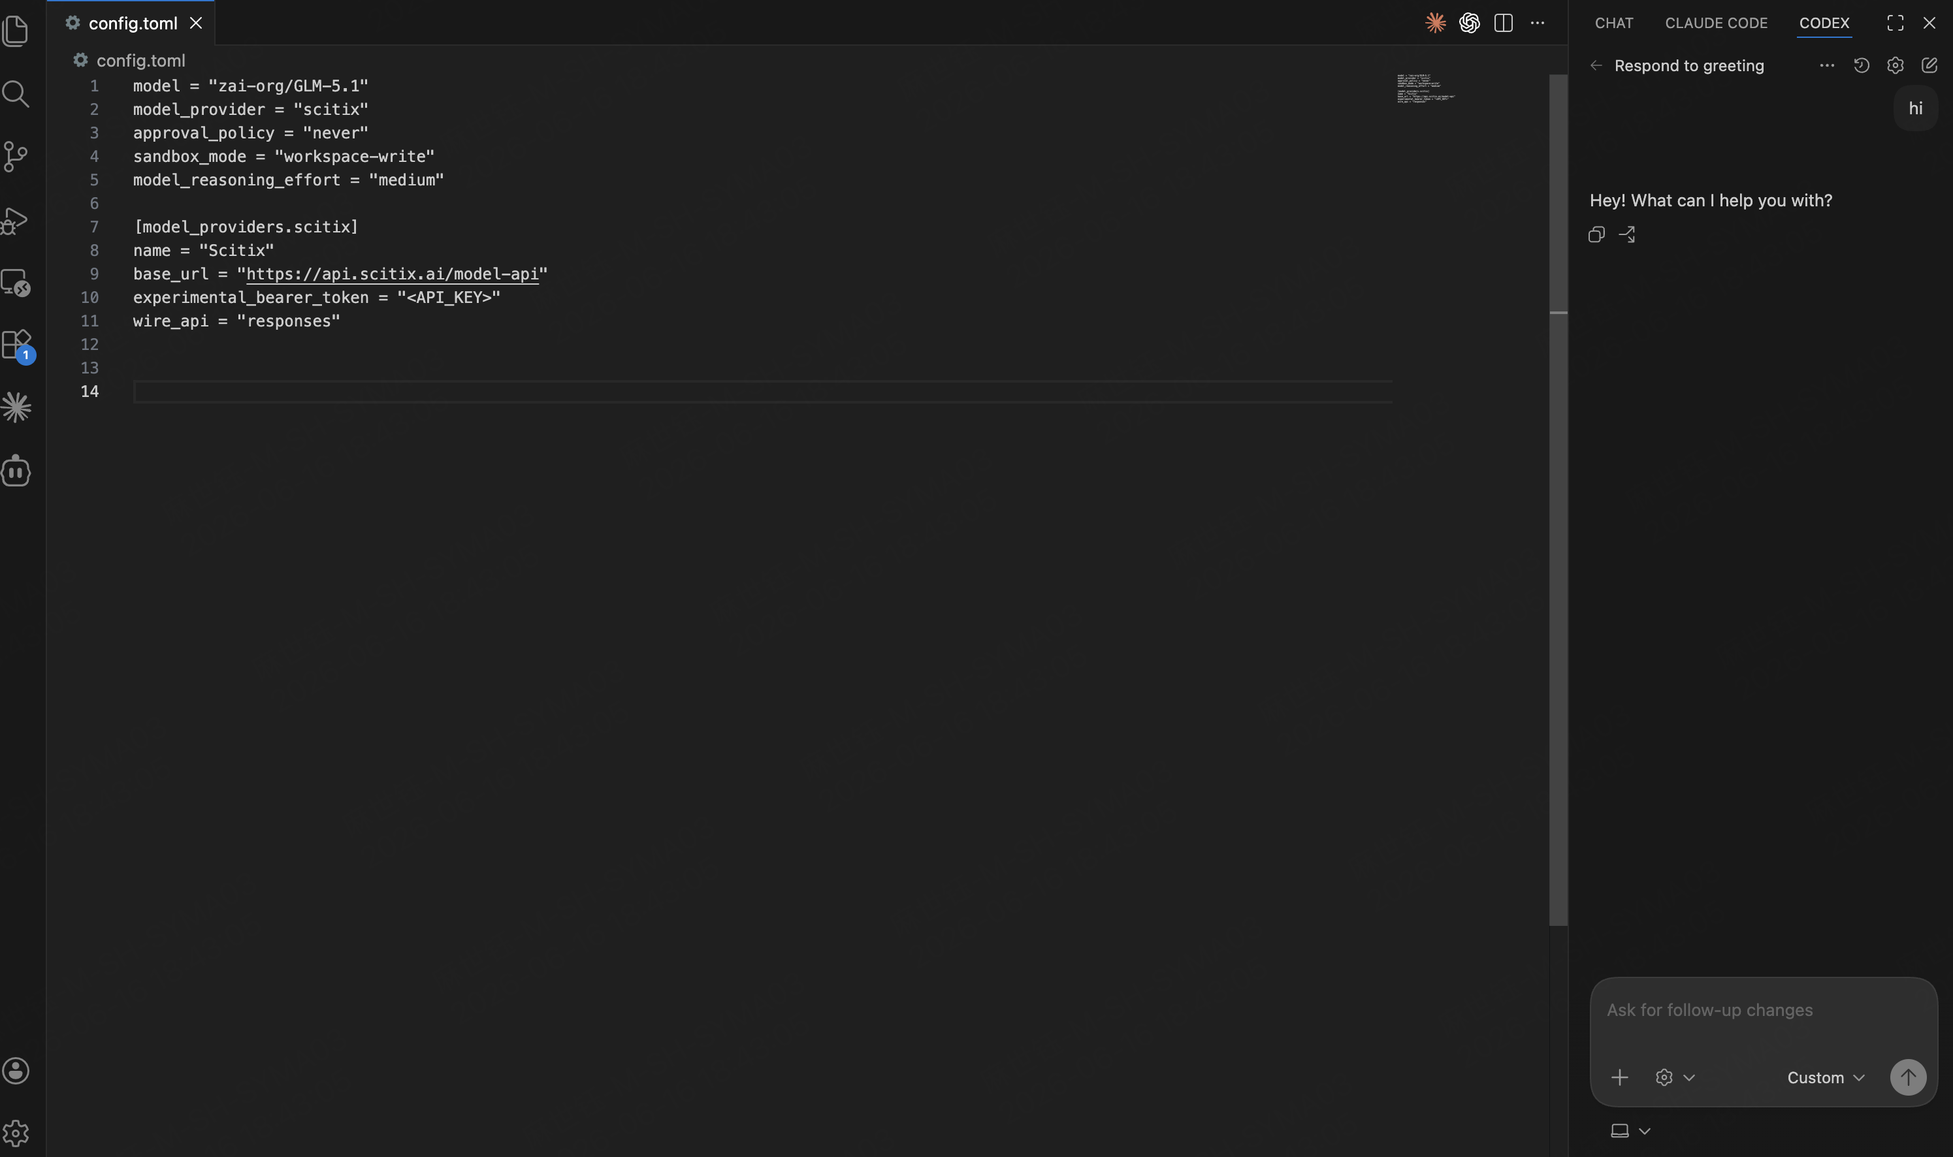The image size is (1953, 1157).
Task: Click the empty current line 14 in editor
Action: click(762, 391)
